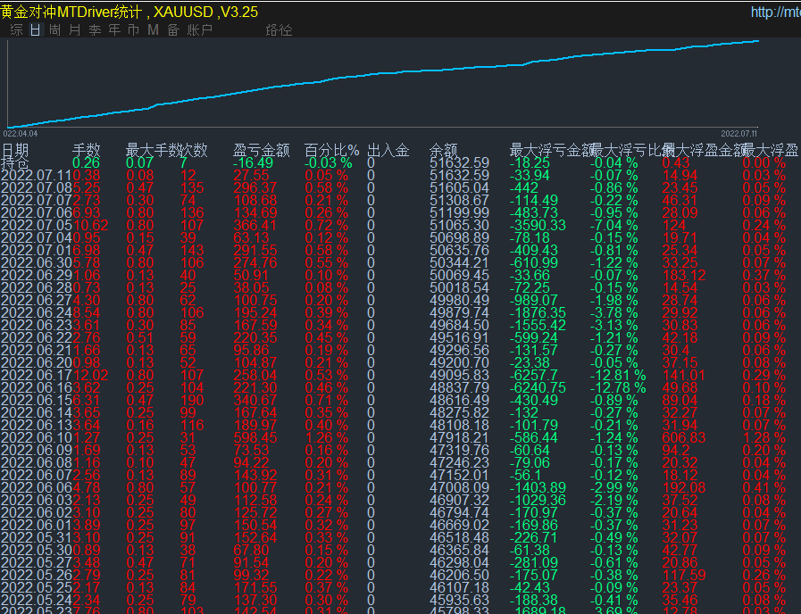Switch to the 年 yearly tab
801x614 pixels.
point(114,30)
